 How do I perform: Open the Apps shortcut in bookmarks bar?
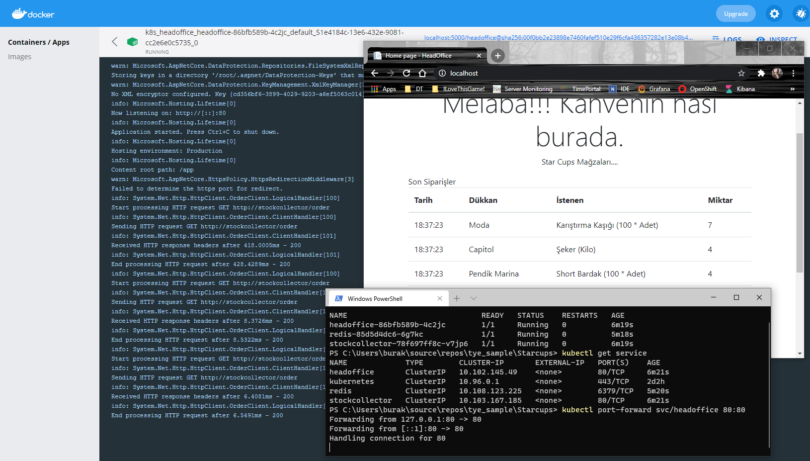(384, 89)
